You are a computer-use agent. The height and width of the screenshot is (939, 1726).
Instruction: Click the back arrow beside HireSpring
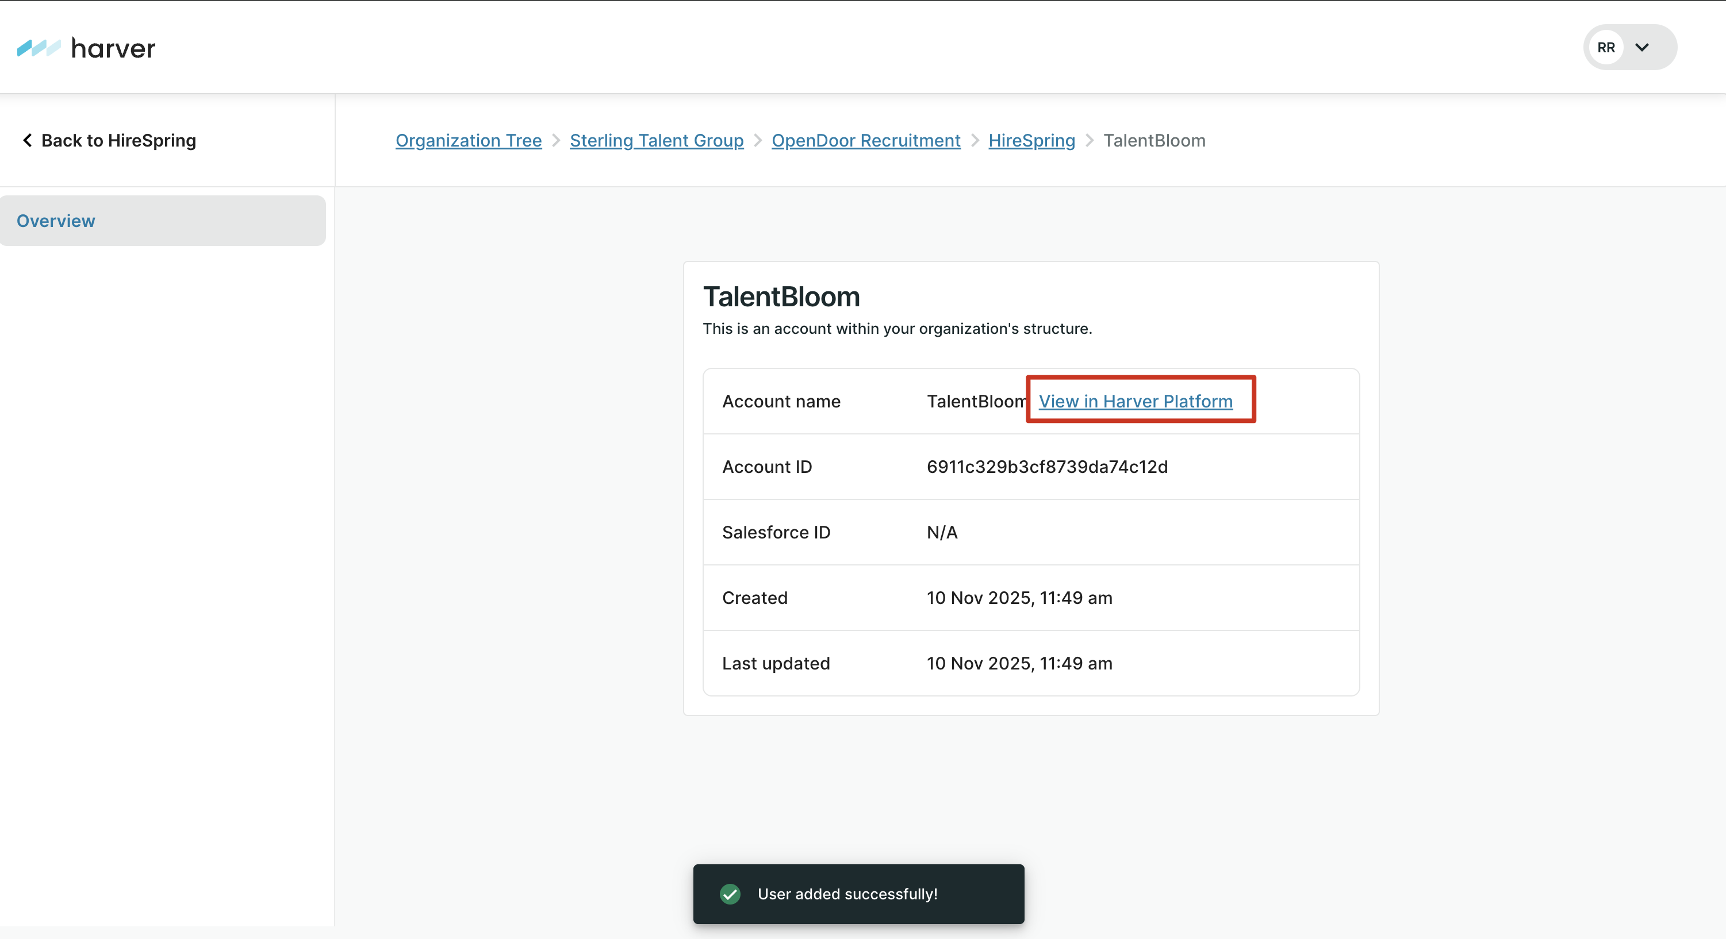click(x=27, y=140)
